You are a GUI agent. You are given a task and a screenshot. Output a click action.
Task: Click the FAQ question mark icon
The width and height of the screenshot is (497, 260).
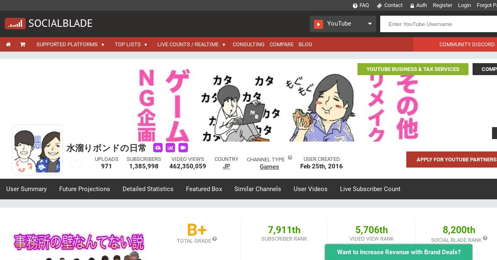[x=355, y=5]
